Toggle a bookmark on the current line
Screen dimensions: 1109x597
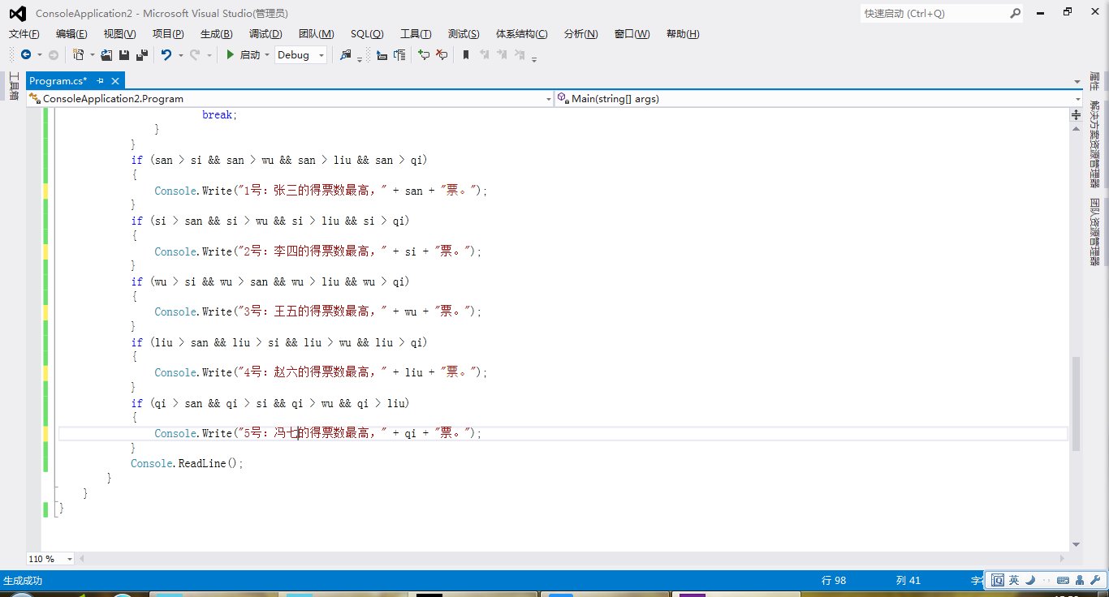coord(466,55)
